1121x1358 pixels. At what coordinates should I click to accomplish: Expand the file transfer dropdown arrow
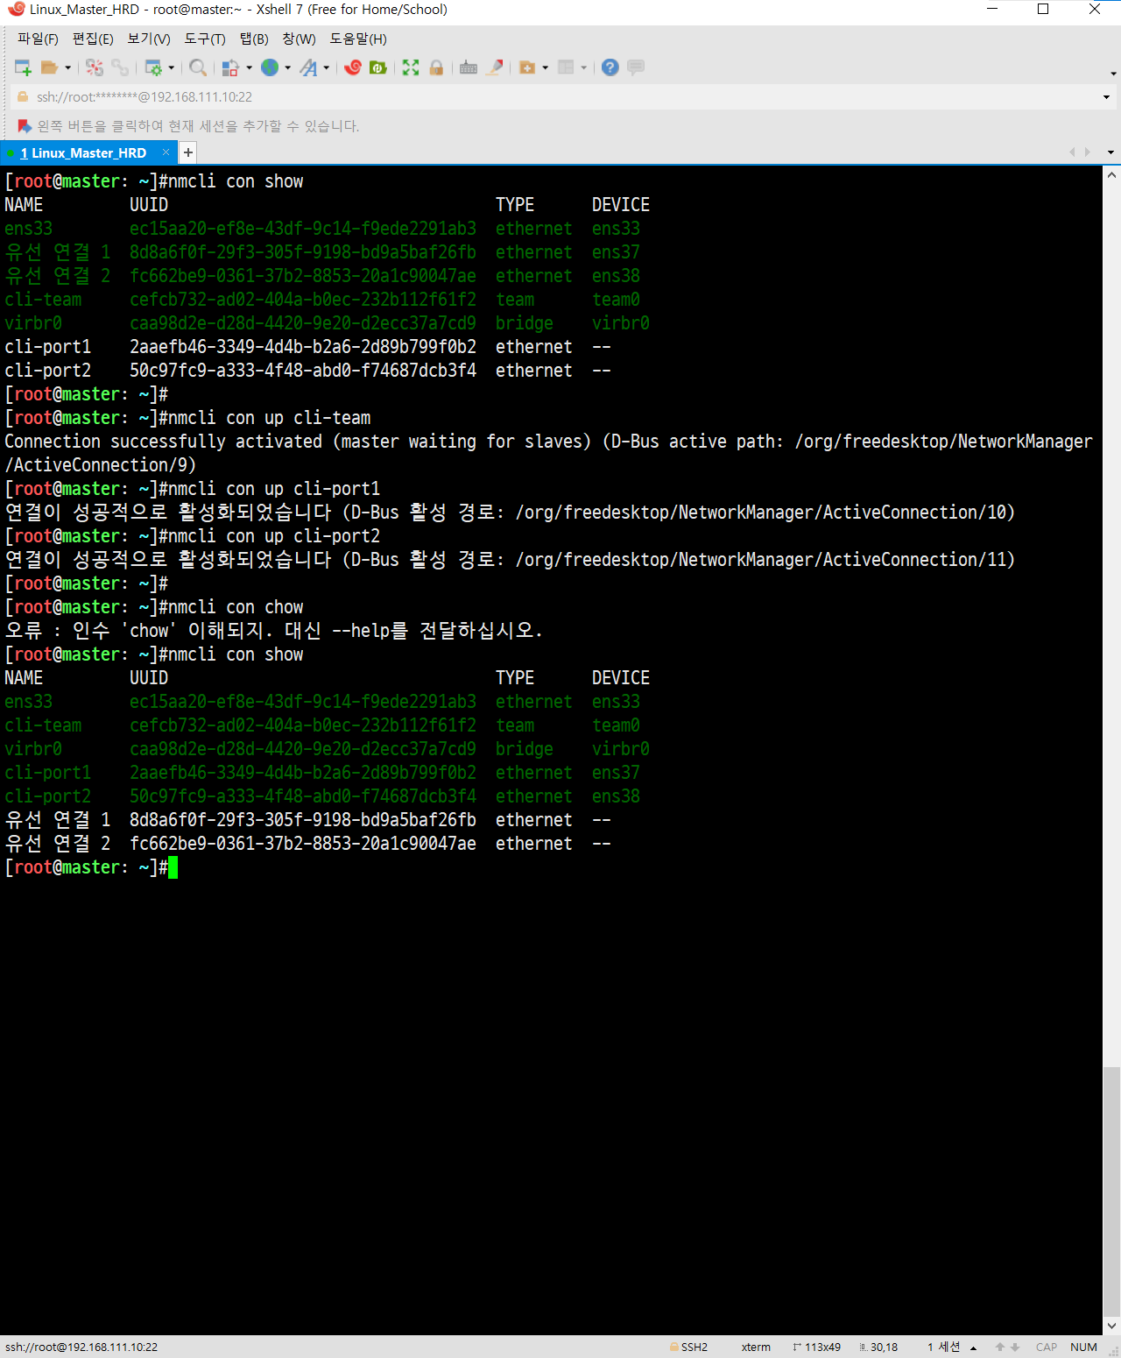249,67
